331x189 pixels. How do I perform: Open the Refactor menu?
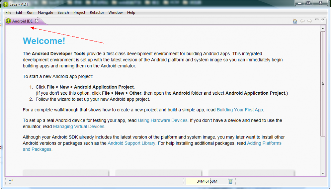tap(97, 13)
